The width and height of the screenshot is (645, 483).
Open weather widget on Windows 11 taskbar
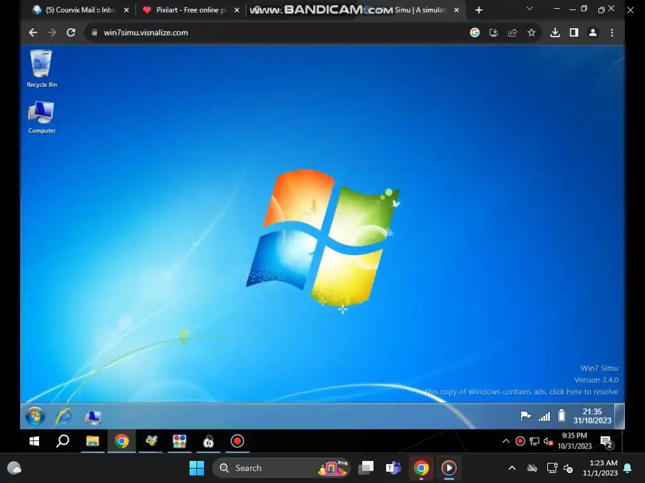pos(14,468)
